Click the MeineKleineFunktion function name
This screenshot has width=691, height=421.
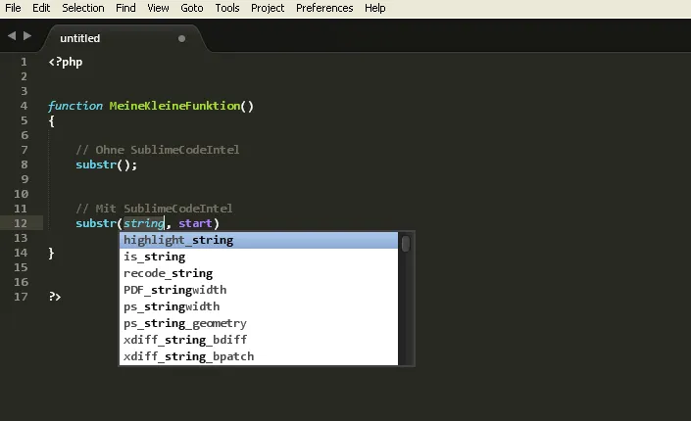(174, 106)
